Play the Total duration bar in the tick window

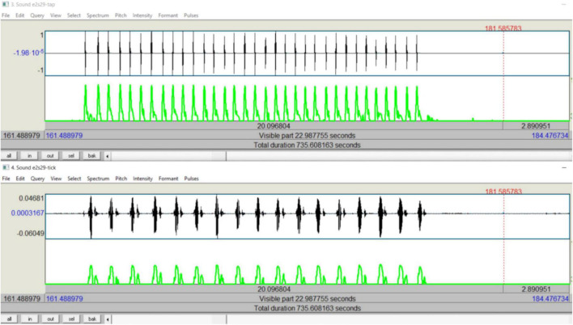tap(307, 308)
